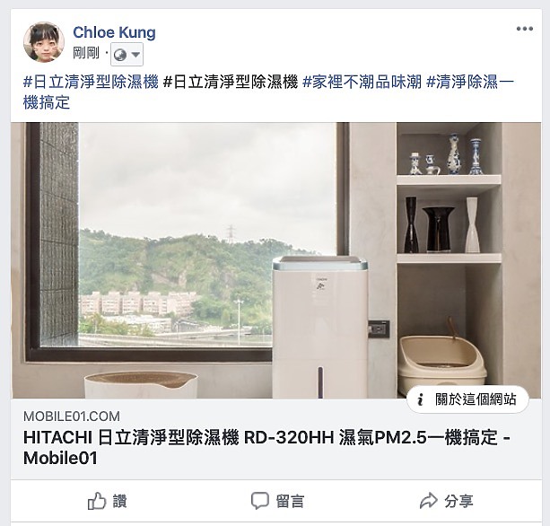Click the 剛剛 post timestamp

pos(86,53)
